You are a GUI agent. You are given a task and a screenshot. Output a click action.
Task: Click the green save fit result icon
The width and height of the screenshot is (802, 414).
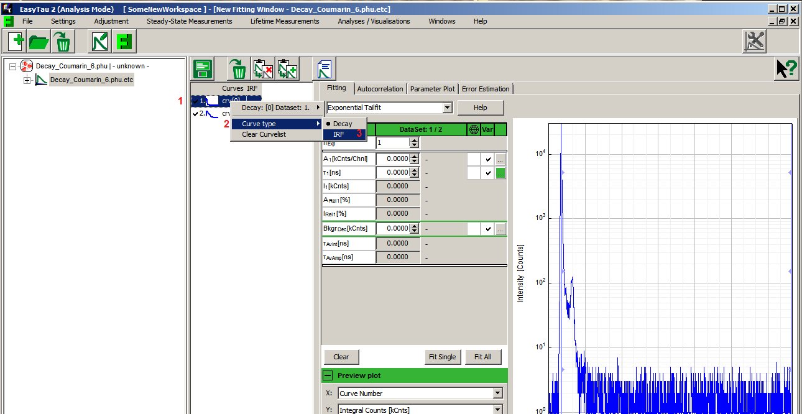[x=203, y=68]
